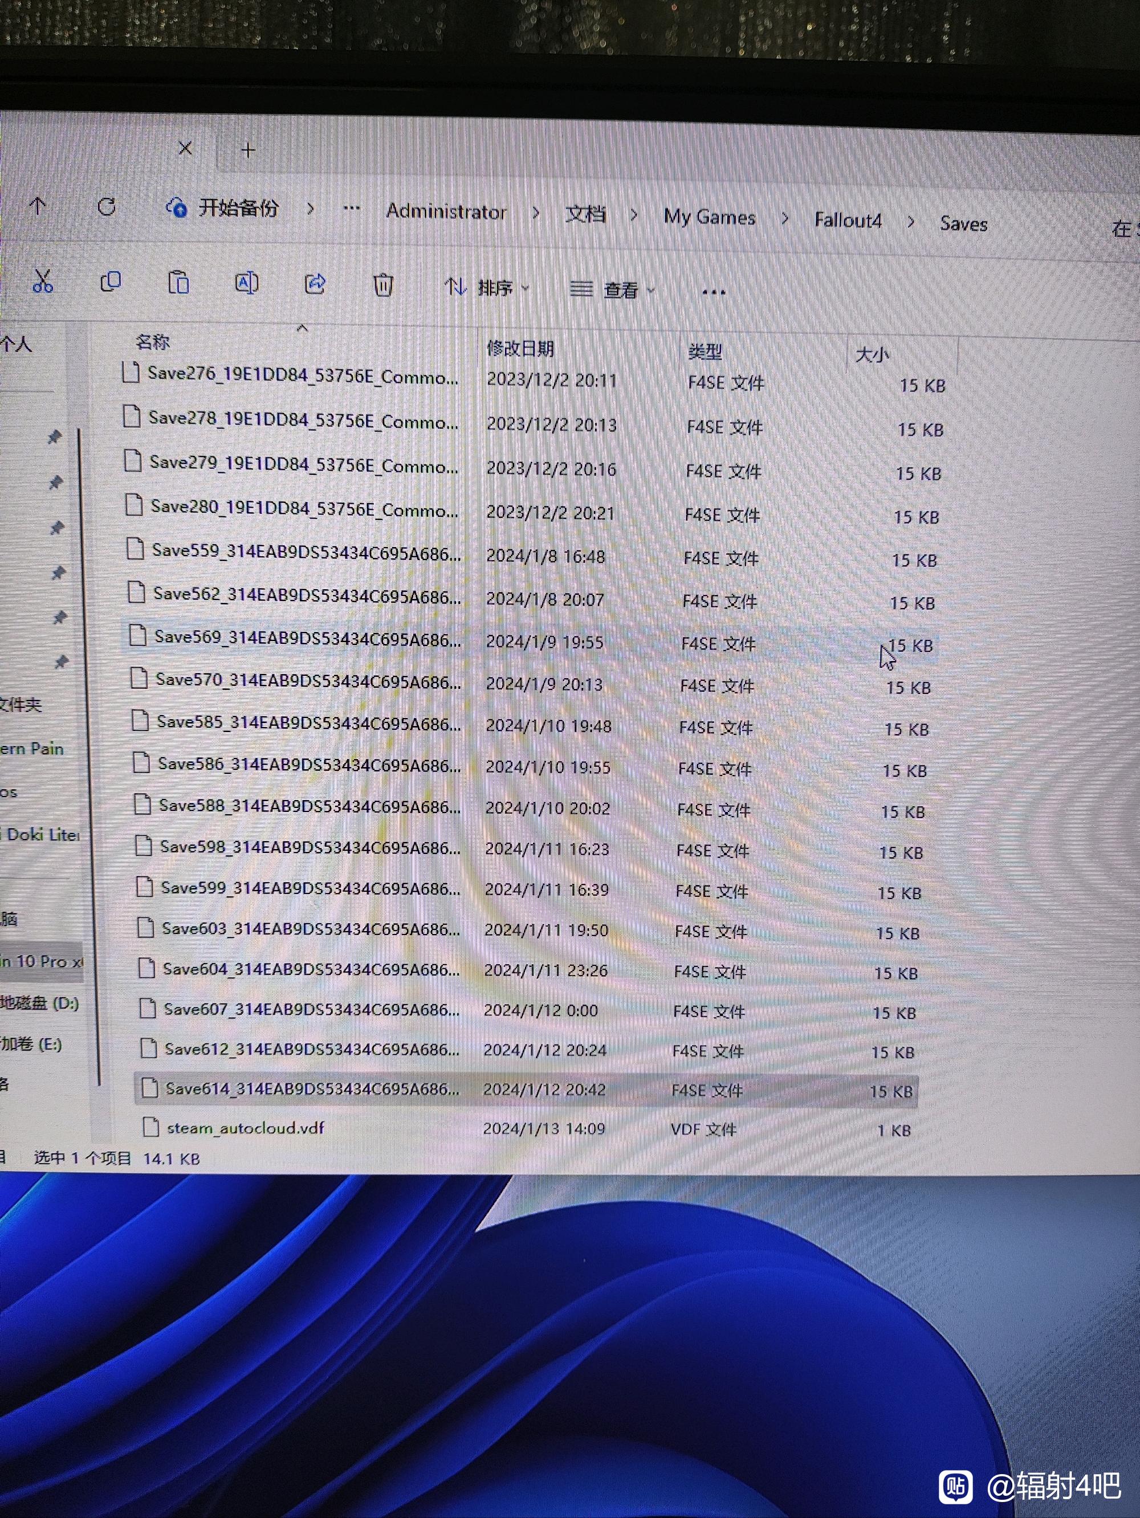The height and width of the screenshot is (1518, 1140).
Task: Click the Rename icon in toolbar
Action: (x=246, y=283)
